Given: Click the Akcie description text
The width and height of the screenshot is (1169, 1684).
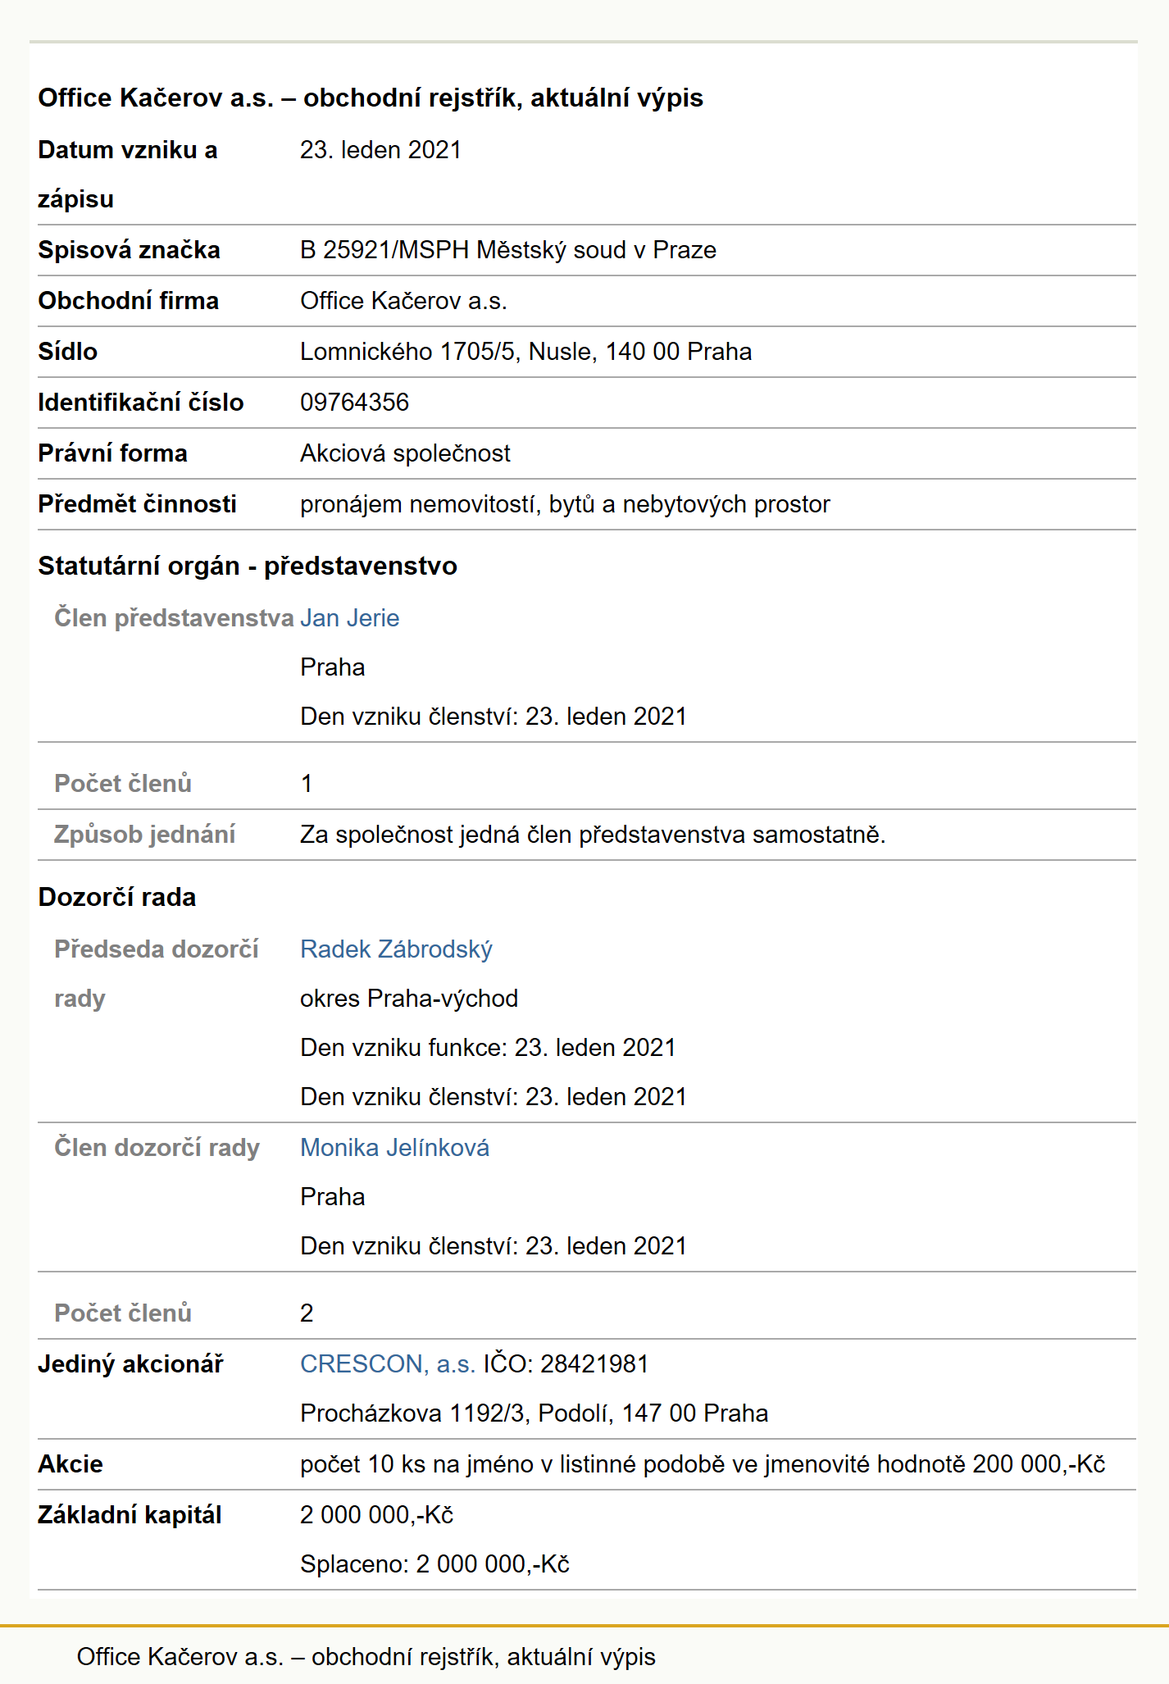Looking at the screenshot, I should point(703,1464).
